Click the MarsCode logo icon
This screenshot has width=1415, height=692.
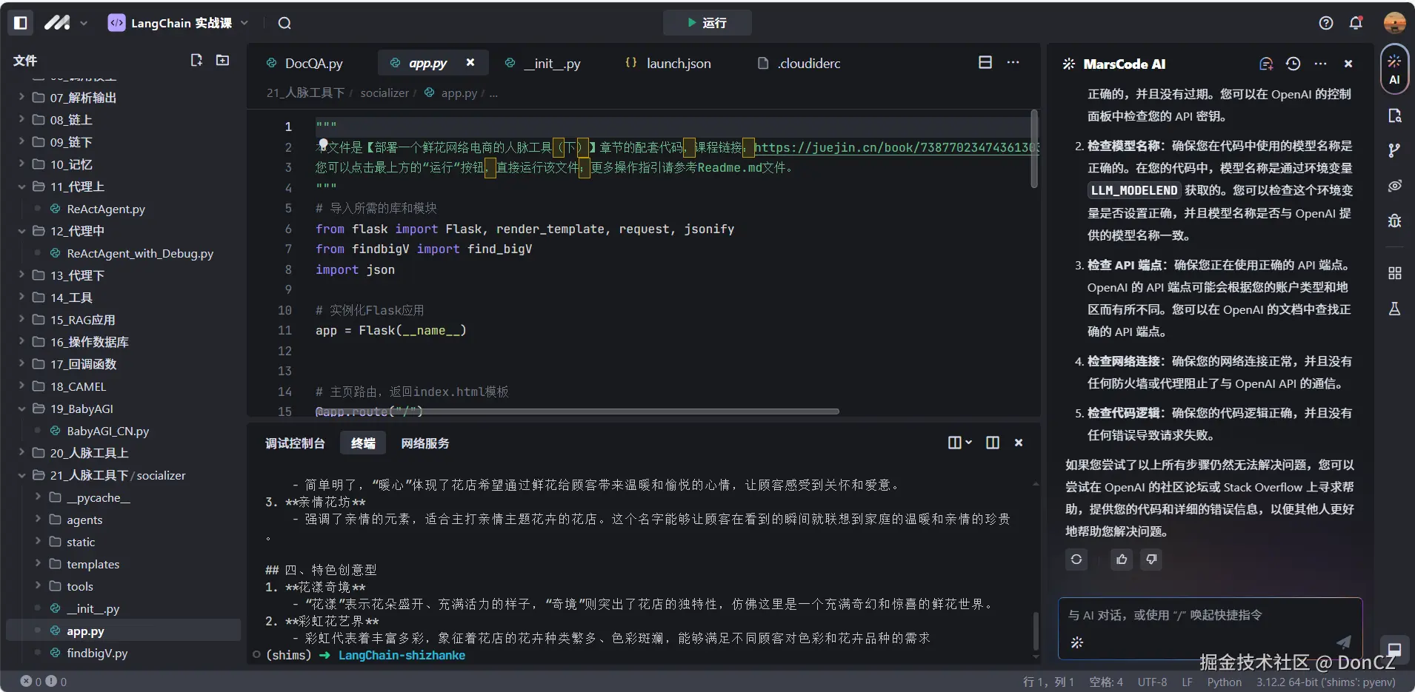pos(57,23)
